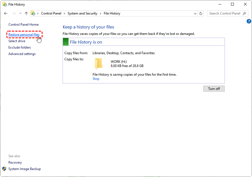
Task: Go back with the back arrow
Action: coord(6,13)
